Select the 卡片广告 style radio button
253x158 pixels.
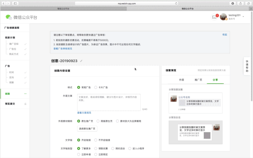click(x=96, y=87)
